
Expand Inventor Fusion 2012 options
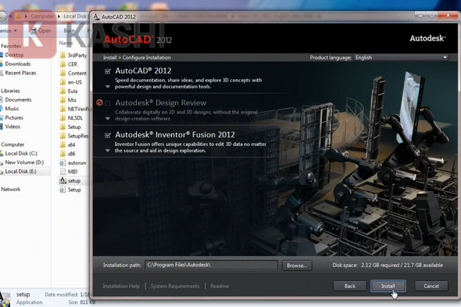(108, 150)
